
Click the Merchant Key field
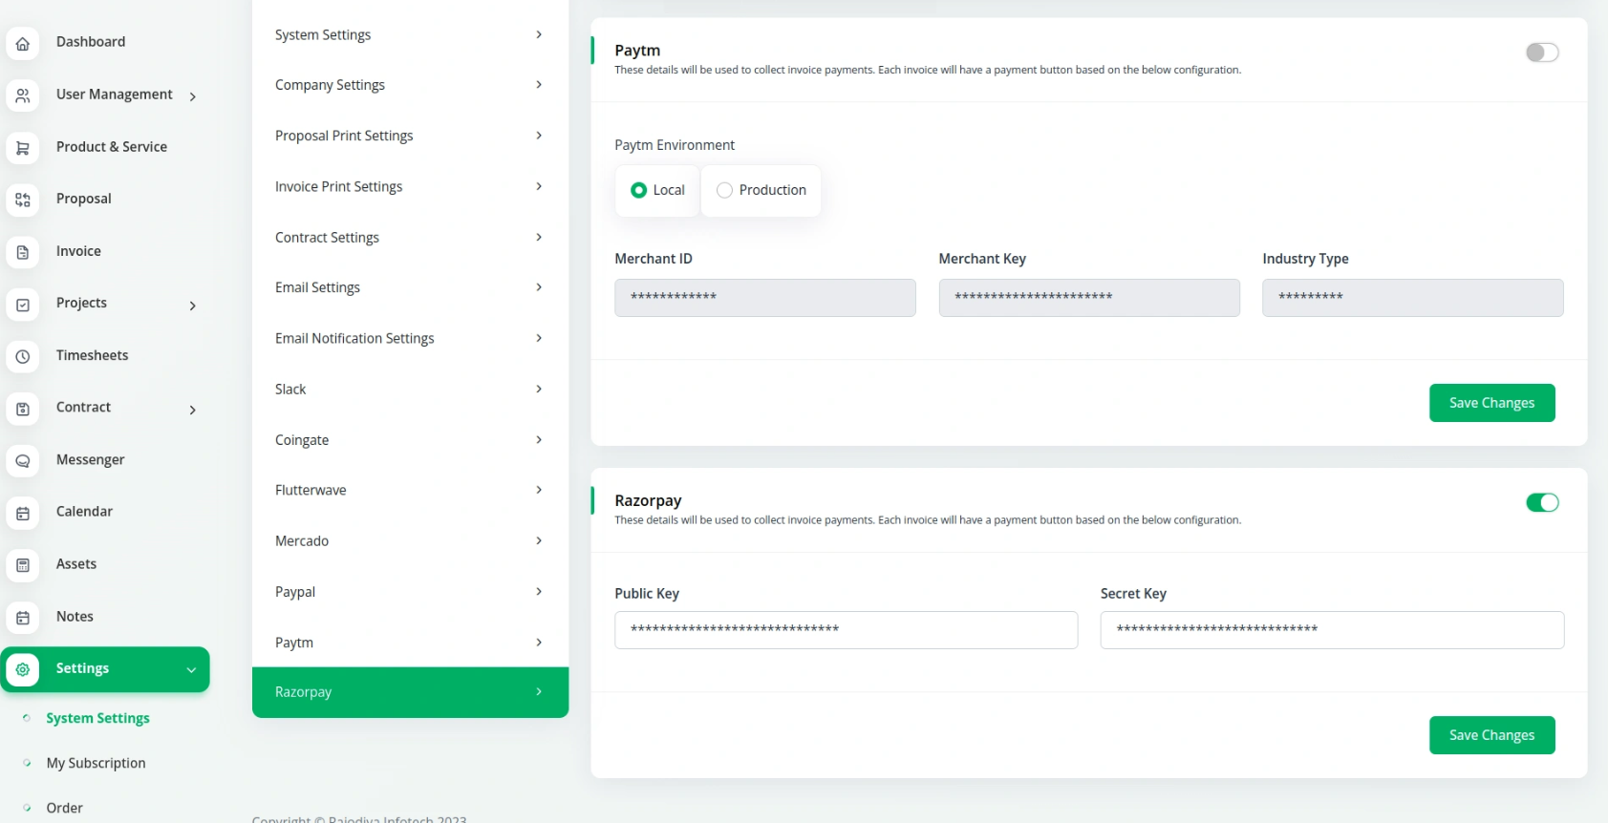(1088, 298)
